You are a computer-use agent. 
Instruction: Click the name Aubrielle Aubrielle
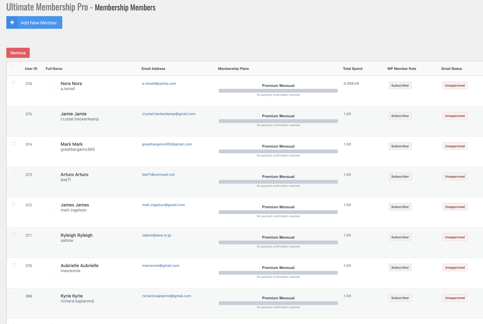coord(80,265)
